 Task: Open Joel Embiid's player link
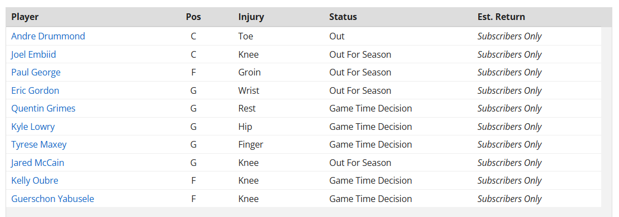(x=33, y=54)
